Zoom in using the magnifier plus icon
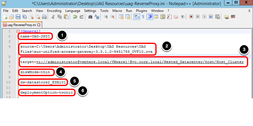This screenshot has height=126, width=253. [x=106, y=17]
